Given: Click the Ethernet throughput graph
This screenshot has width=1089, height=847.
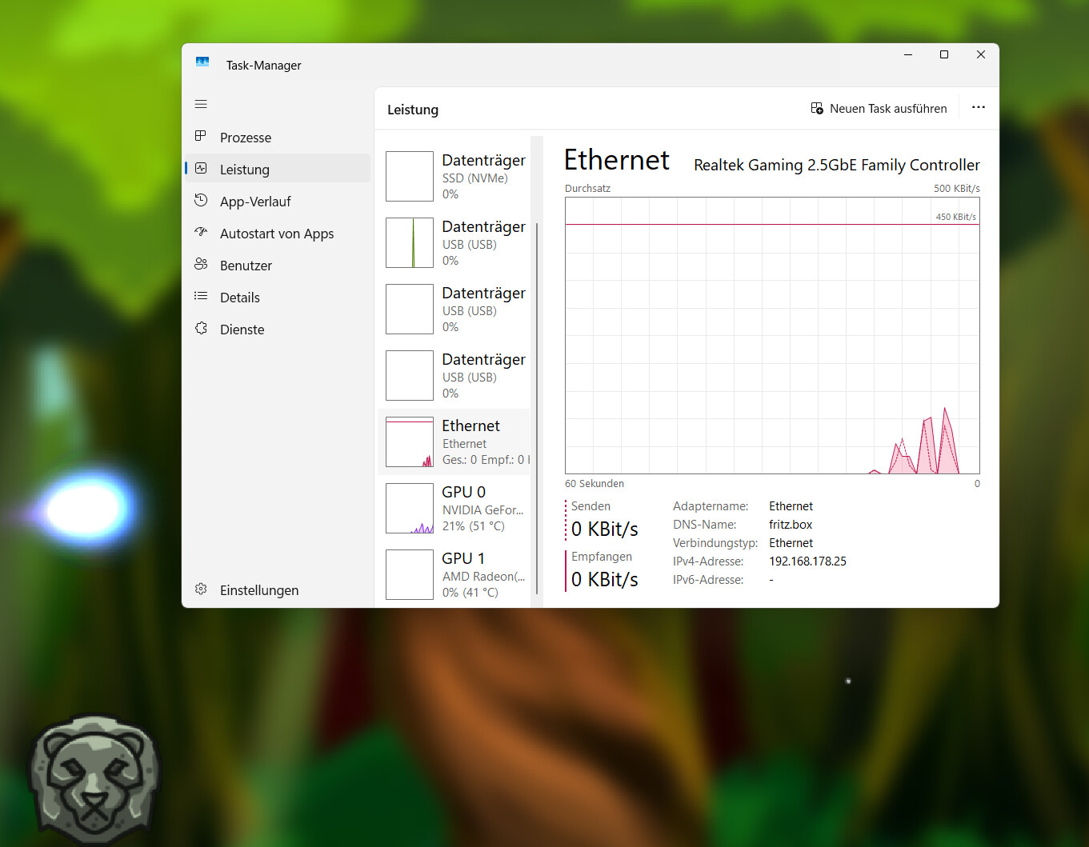Looking at the screenshot, I should tap(772, 336).
